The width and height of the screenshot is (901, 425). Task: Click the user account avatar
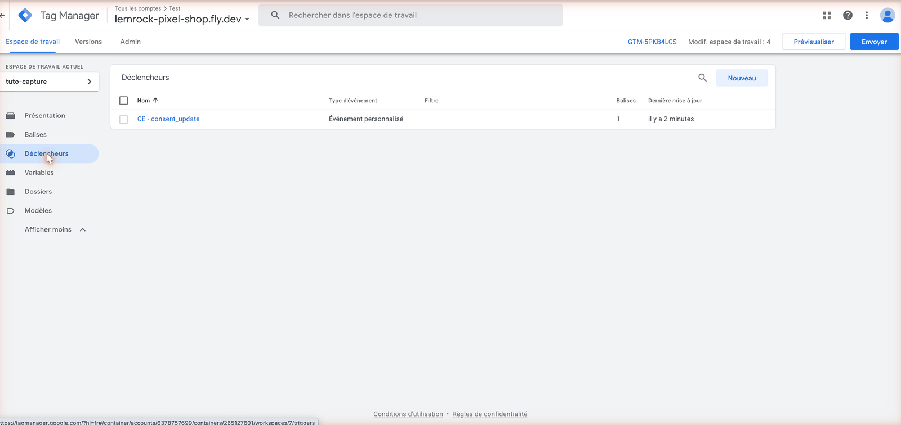tap(887, 16)
